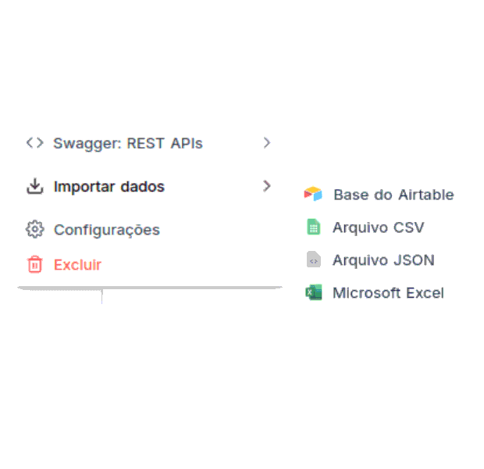Click the horizontal divider below Excluir

pyautogui.click(x=150, y=288)
